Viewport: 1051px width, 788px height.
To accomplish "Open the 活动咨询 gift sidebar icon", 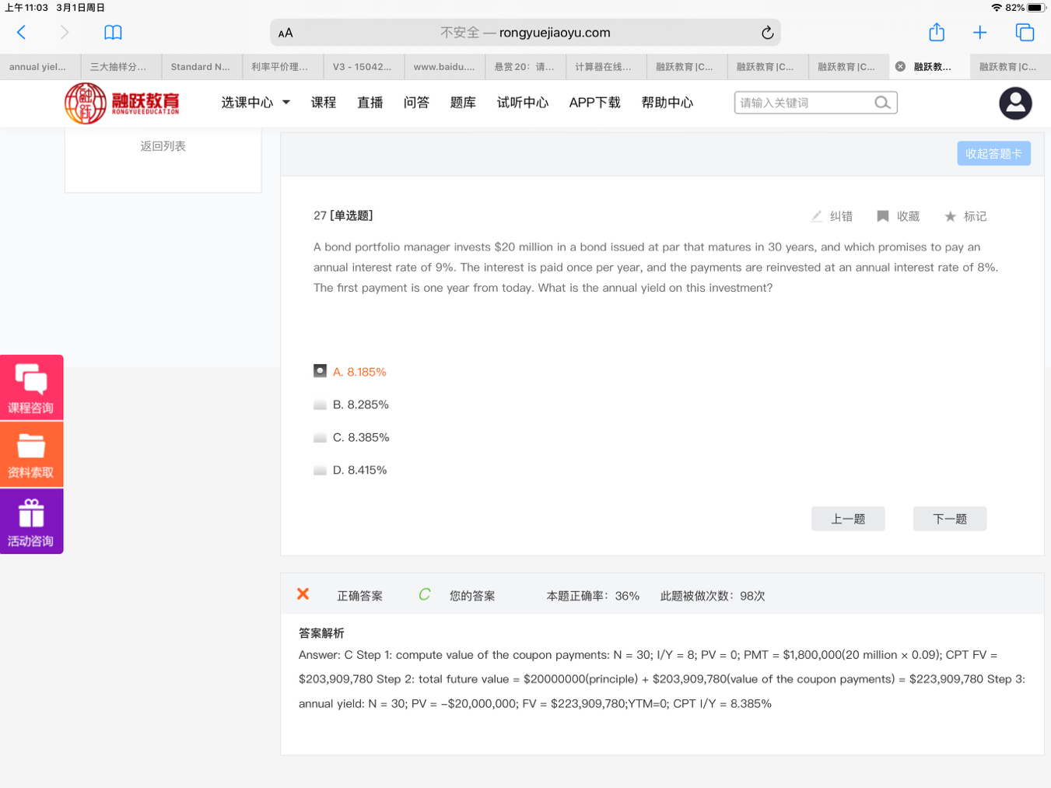I will coord(31,521).
